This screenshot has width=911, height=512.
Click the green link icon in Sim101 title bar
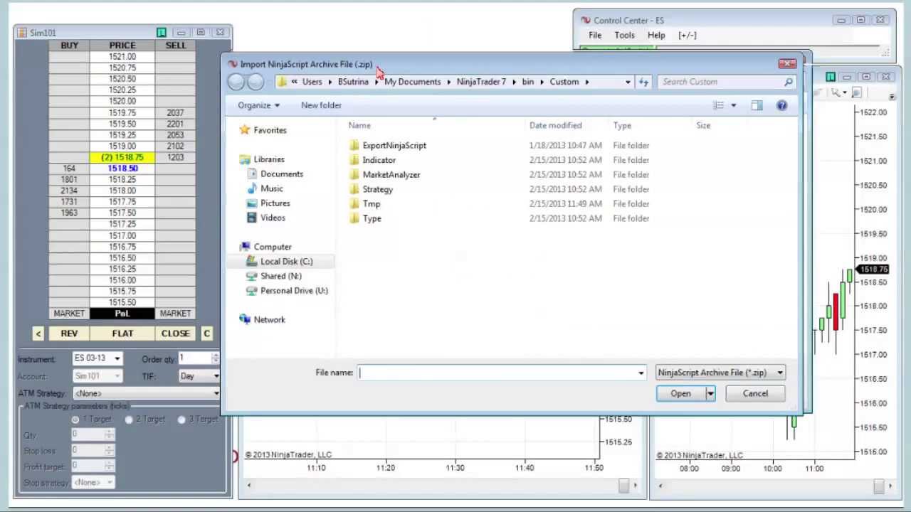[162, 33]
